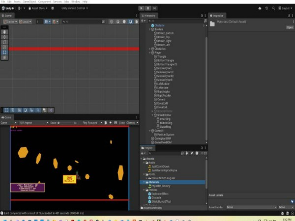Click the global Search magnifier icon
The image size is (295, 221).
[x=273, y=8]
